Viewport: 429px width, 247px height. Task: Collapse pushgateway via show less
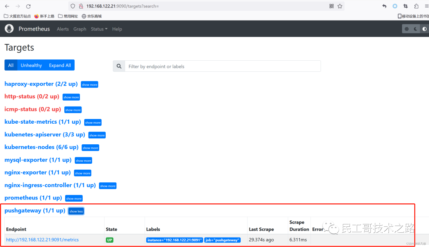coord(76,211)
